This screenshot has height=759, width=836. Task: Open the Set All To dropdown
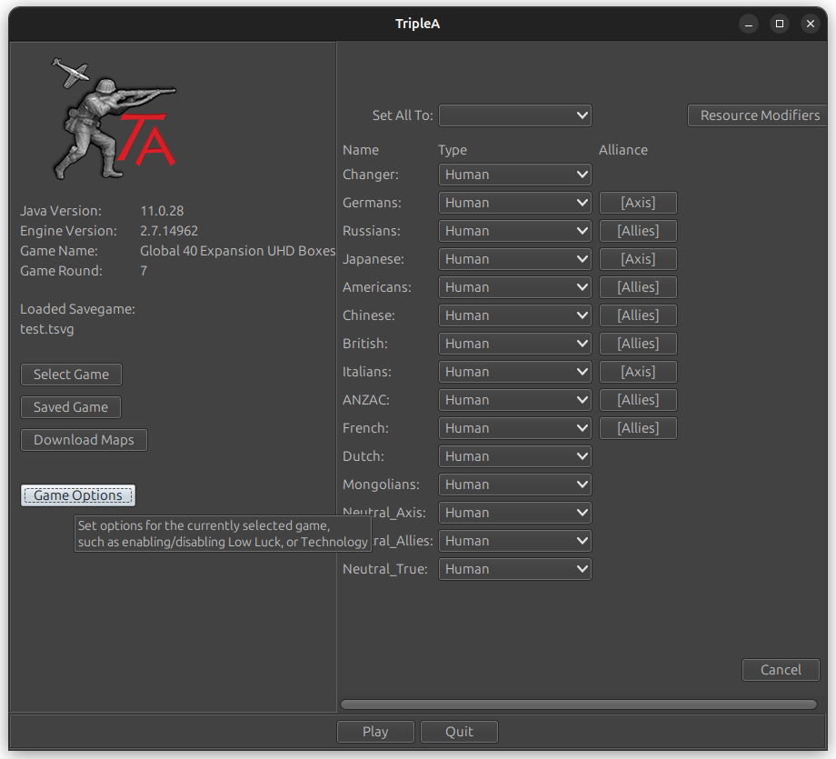[x=514, y=115]
